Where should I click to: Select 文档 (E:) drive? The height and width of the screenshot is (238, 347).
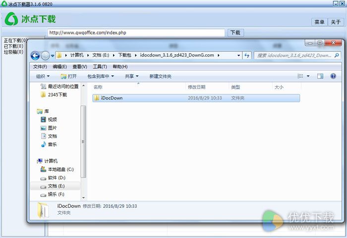[x=53, y=186]
